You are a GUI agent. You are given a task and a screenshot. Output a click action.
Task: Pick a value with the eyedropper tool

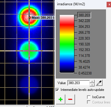[x=99, y=83]
